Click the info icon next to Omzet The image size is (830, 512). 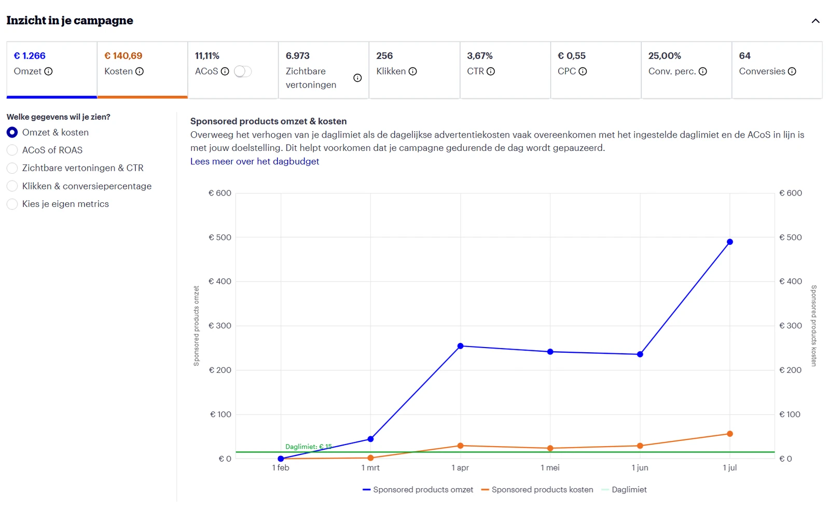48,72
